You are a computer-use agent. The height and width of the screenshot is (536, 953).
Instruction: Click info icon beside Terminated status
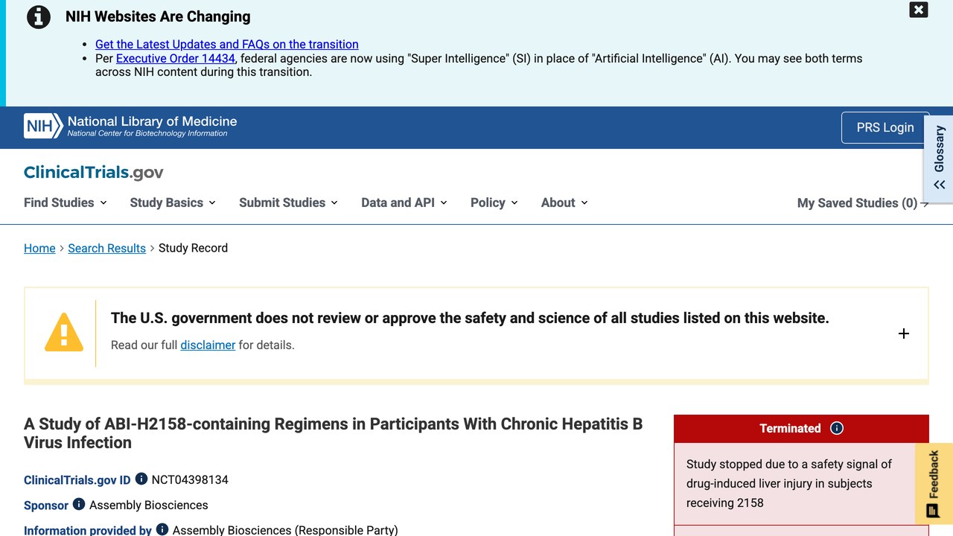837,428
